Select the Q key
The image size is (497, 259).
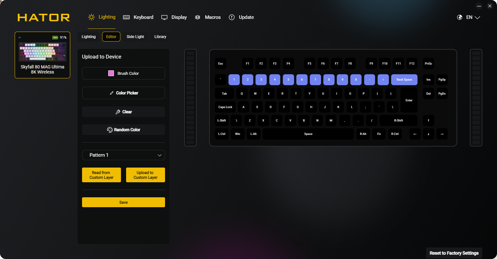[x=242, y=94]
